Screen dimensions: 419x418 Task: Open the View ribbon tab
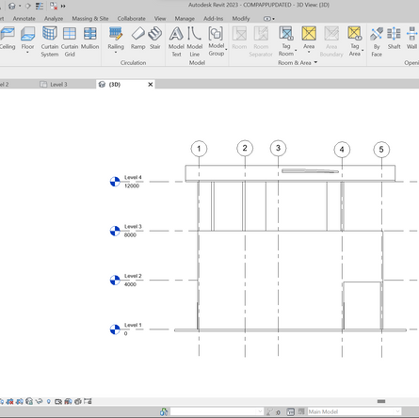click(x=160, y=19)
